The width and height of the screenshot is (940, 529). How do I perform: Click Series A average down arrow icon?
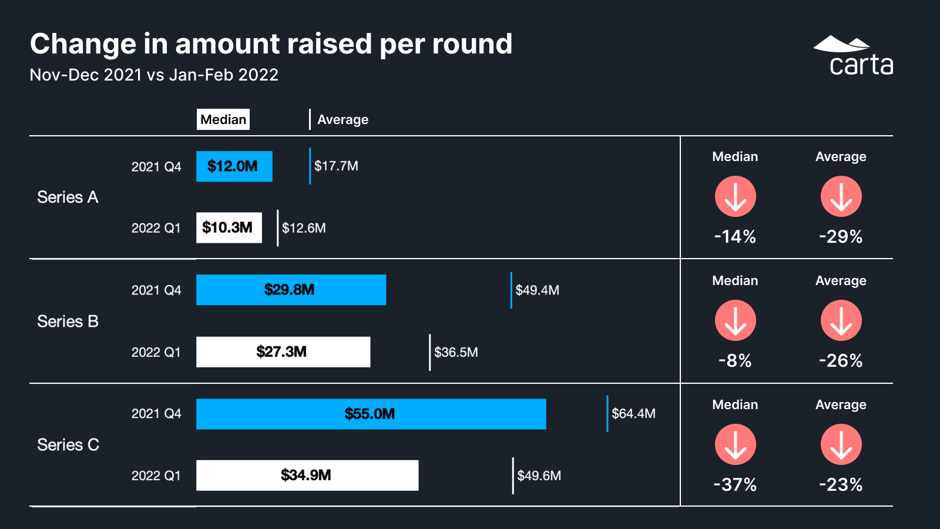tap(841, 196)
